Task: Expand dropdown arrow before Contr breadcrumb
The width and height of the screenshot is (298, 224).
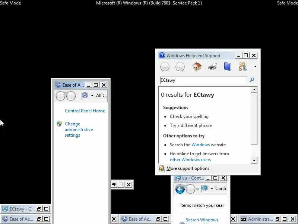Action: 212,189
